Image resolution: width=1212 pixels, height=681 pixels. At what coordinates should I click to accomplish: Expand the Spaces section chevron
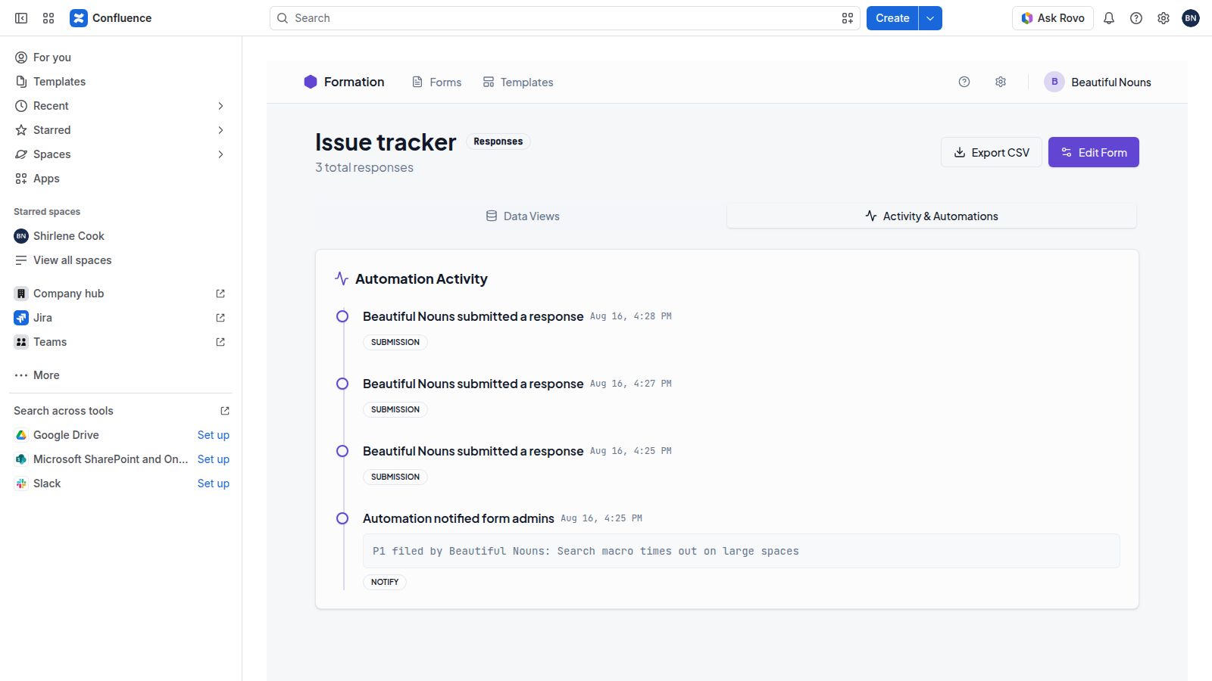[x=220, y=154]
